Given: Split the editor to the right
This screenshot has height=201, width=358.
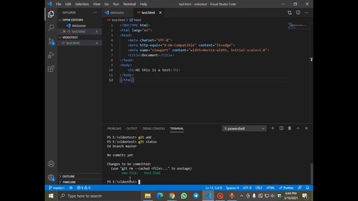Looking at the screenshot, I should click(298, 12).
